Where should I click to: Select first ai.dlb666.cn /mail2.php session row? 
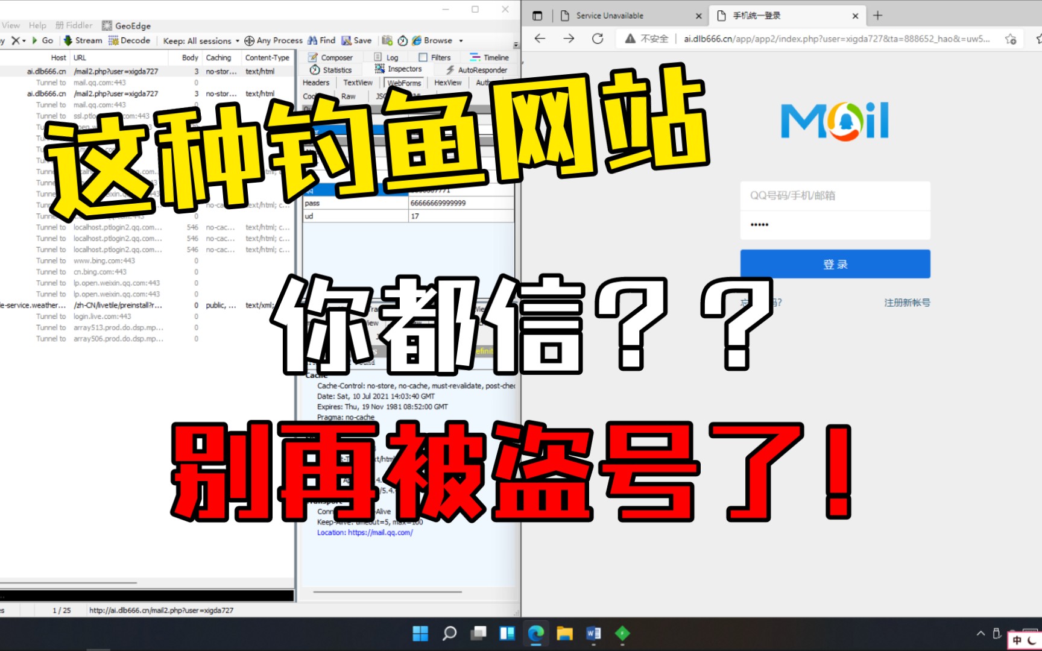pos(146,71)
